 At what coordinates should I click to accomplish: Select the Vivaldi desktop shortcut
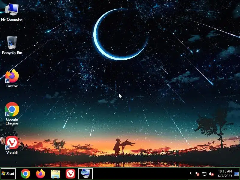point(12,145)
